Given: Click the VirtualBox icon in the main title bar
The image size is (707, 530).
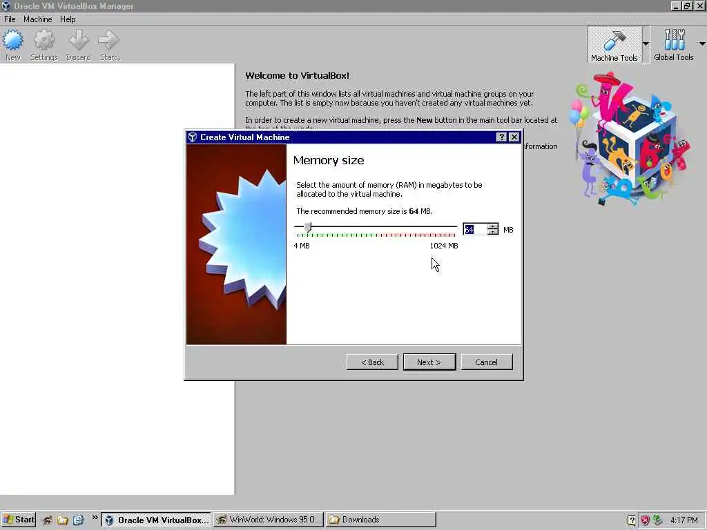Looking at the screenshot, I should 6,6.
